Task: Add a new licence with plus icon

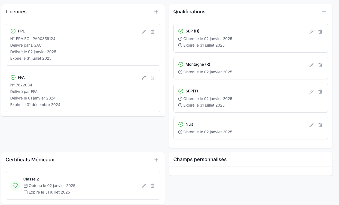Action: pyautogui.click(x=156, y=12)
